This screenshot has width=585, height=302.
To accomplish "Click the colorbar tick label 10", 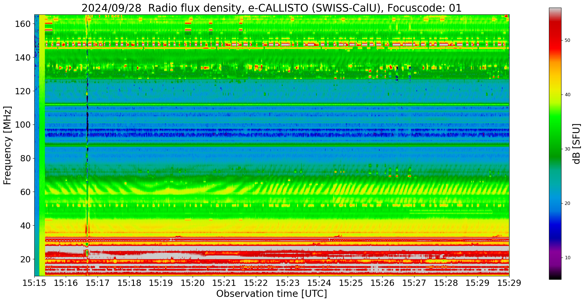I will click(567, 258).
